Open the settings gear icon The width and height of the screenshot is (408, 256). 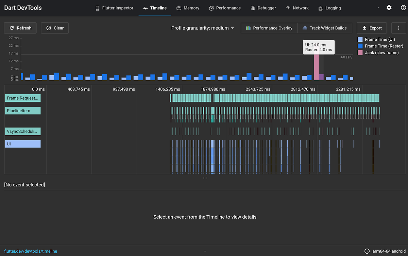[389, 8]
